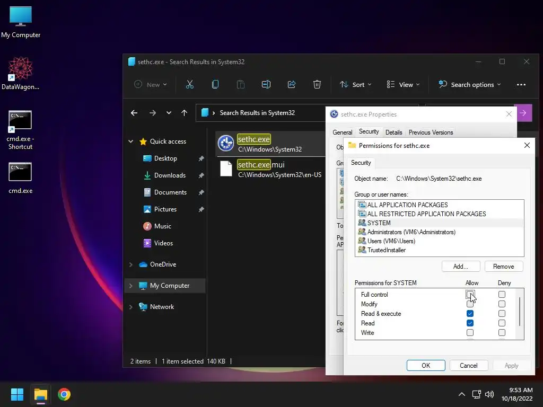This screenshot has height=407, width=543.
Task: Select the sethc.exe application icon in results
Action: (x=226, y=143)
